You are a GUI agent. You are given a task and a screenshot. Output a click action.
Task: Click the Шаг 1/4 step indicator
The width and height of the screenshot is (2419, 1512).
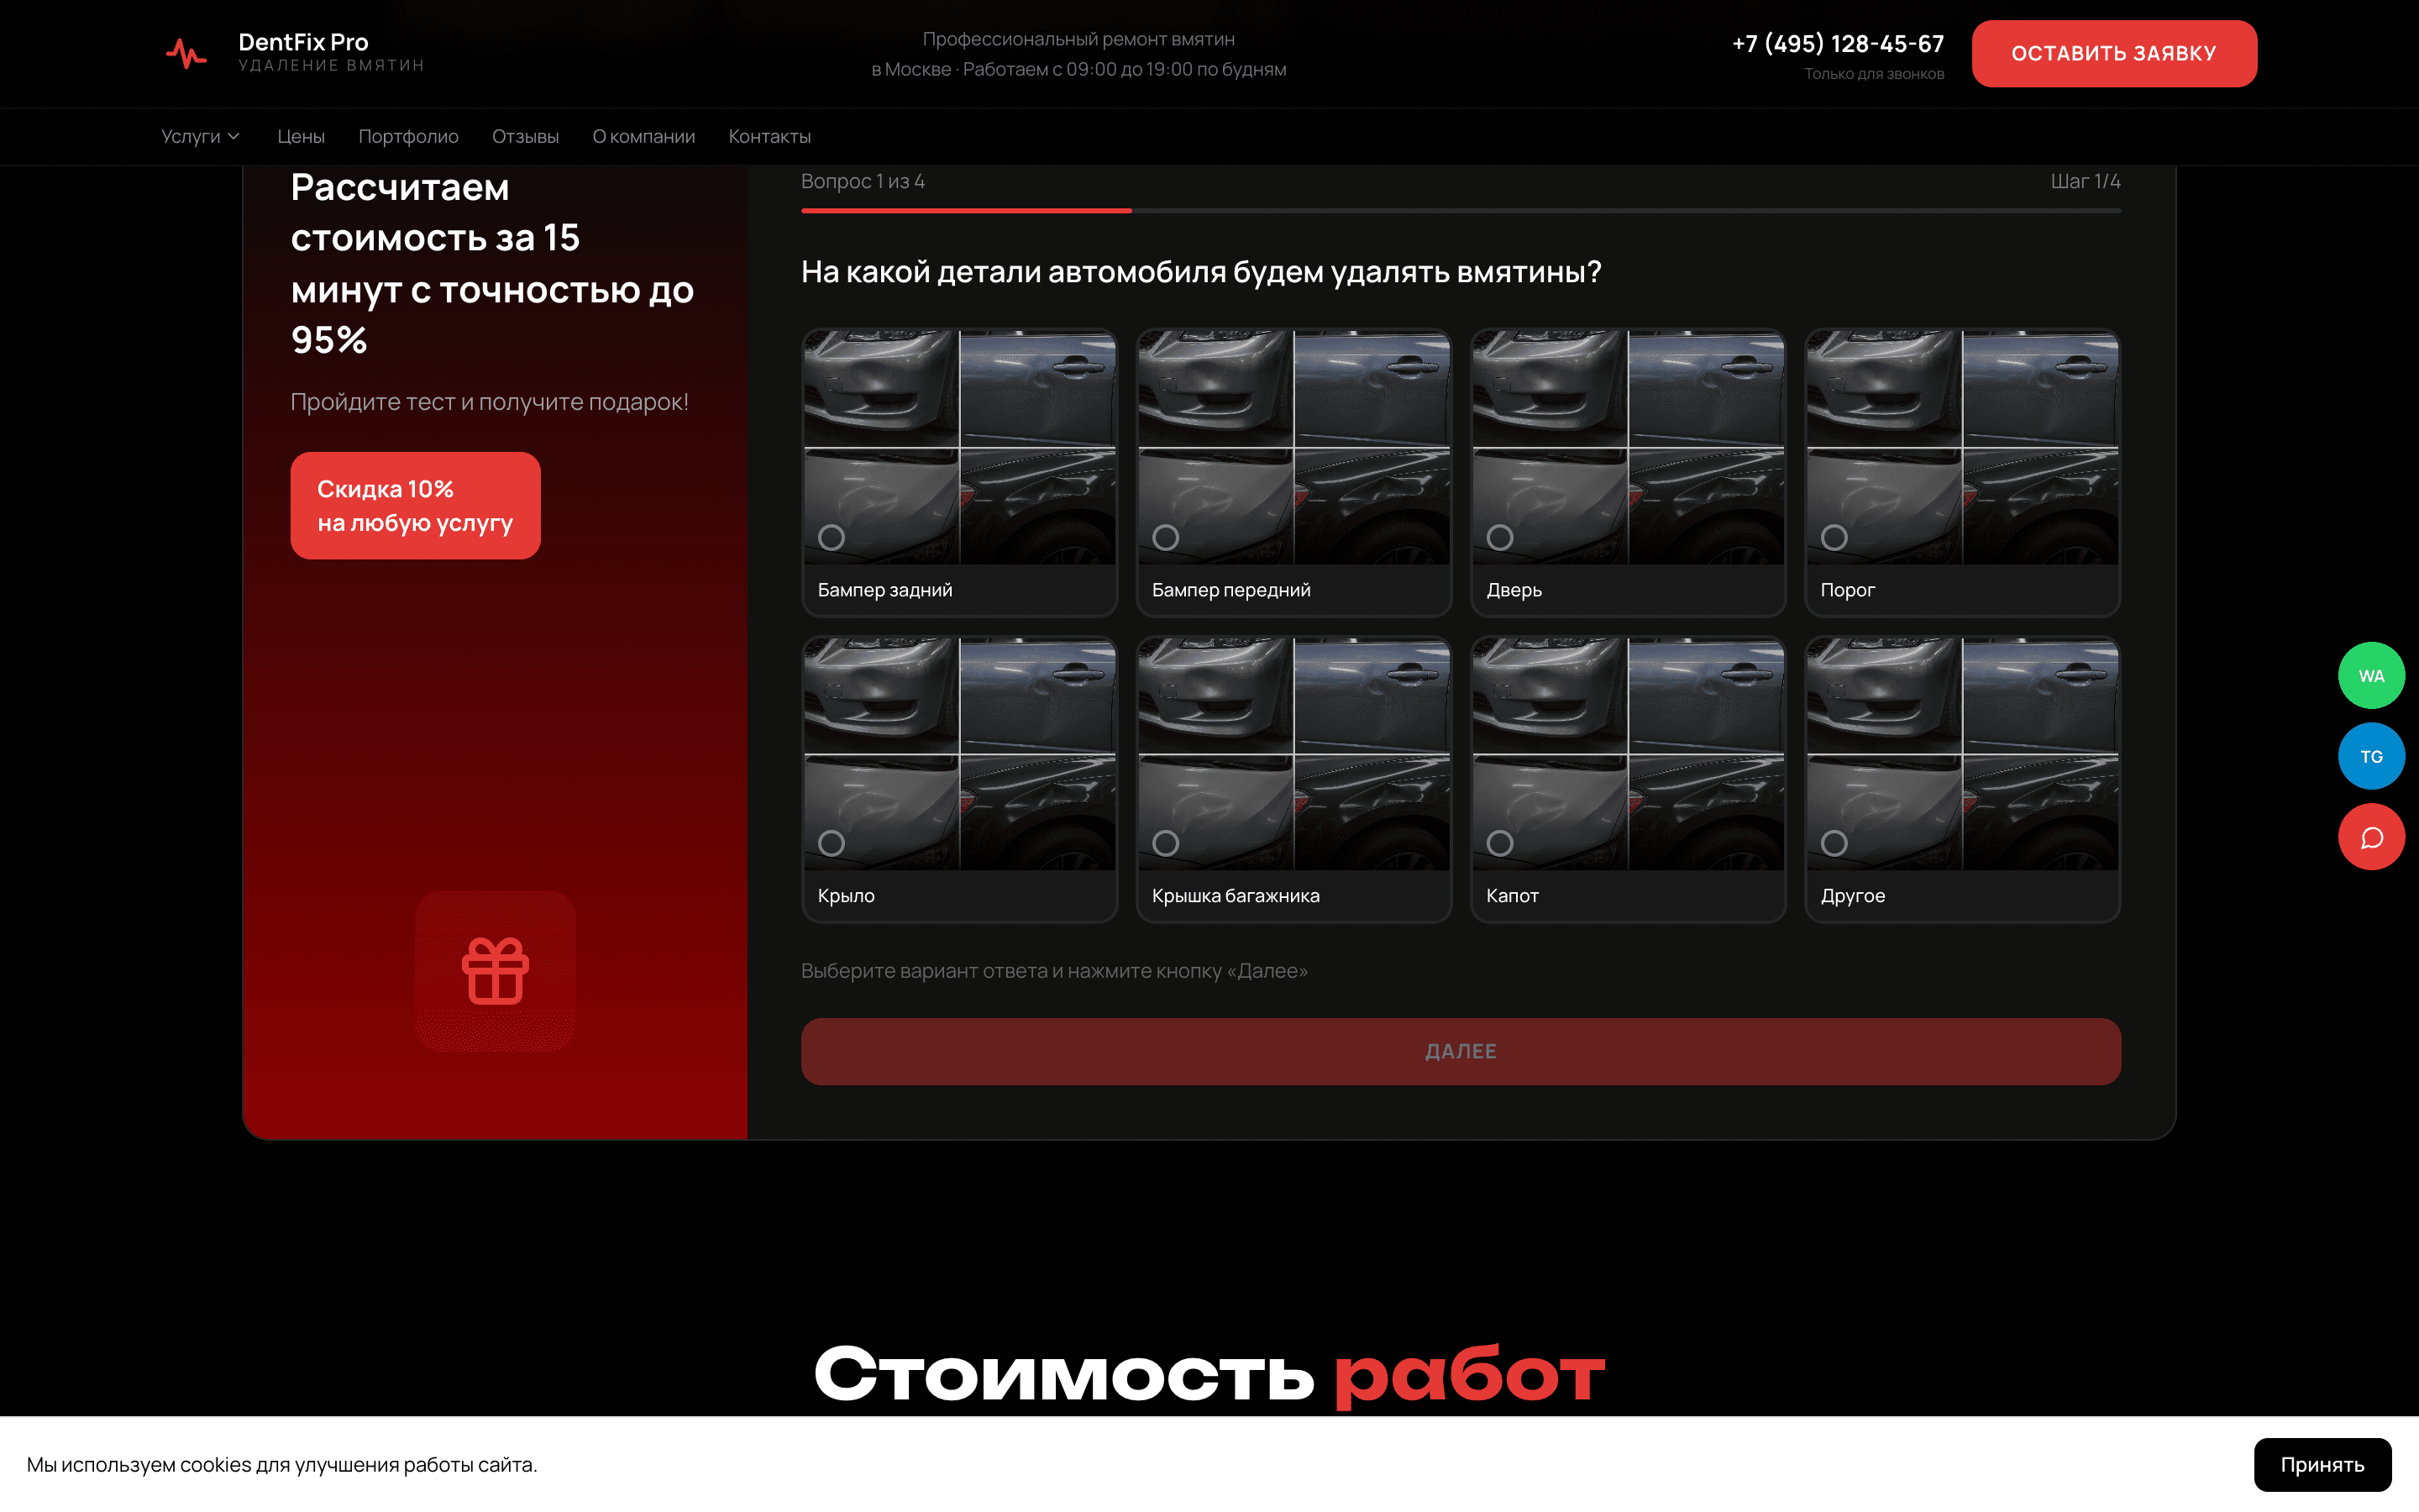tap(2086, 181)
